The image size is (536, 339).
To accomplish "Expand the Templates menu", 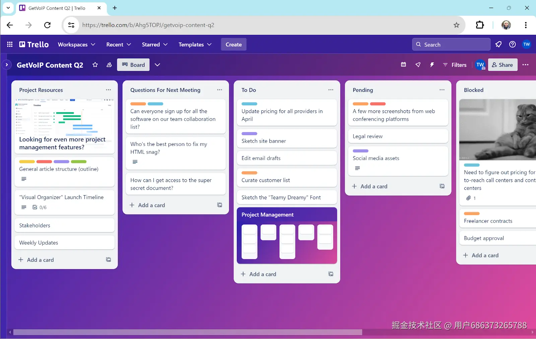I will (x=195, y=44).
